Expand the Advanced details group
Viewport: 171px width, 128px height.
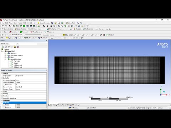pos(2,100)
